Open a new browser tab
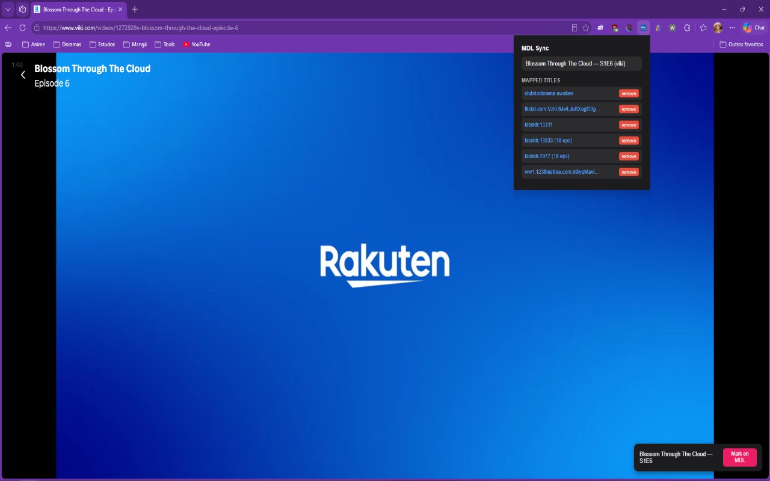Screen dimensions: 770x481 (x=135, y=10)
